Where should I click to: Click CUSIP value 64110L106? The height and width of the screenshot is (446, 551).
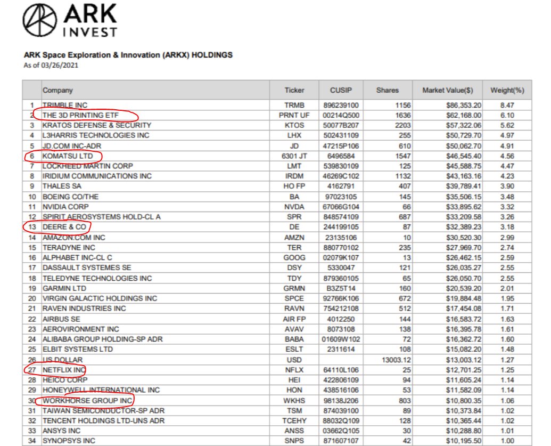click(x=341, y=370)
